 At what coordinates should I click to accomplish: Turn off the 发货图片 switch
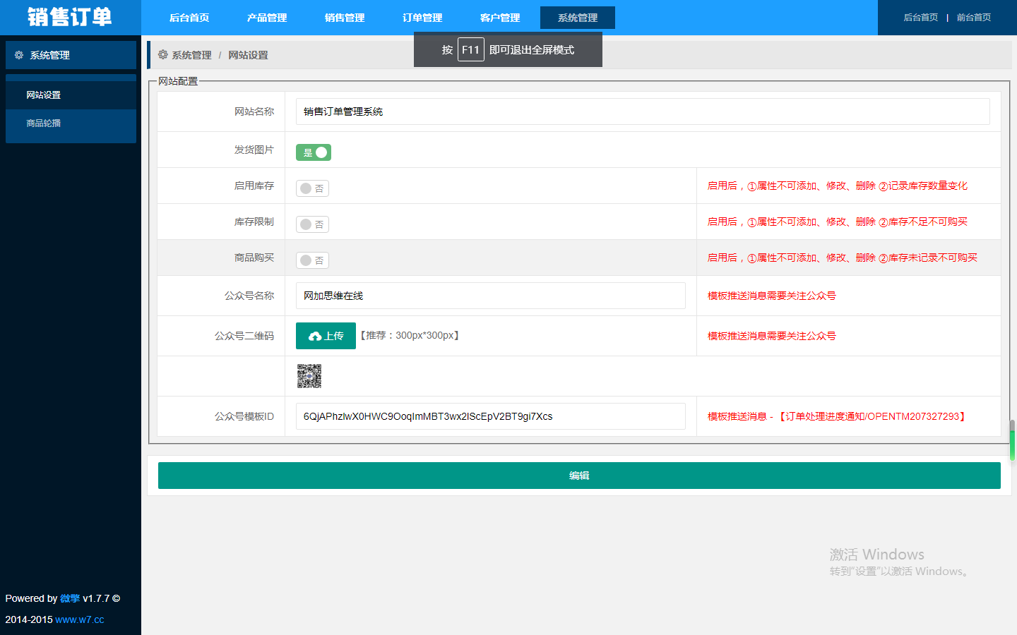314,152
